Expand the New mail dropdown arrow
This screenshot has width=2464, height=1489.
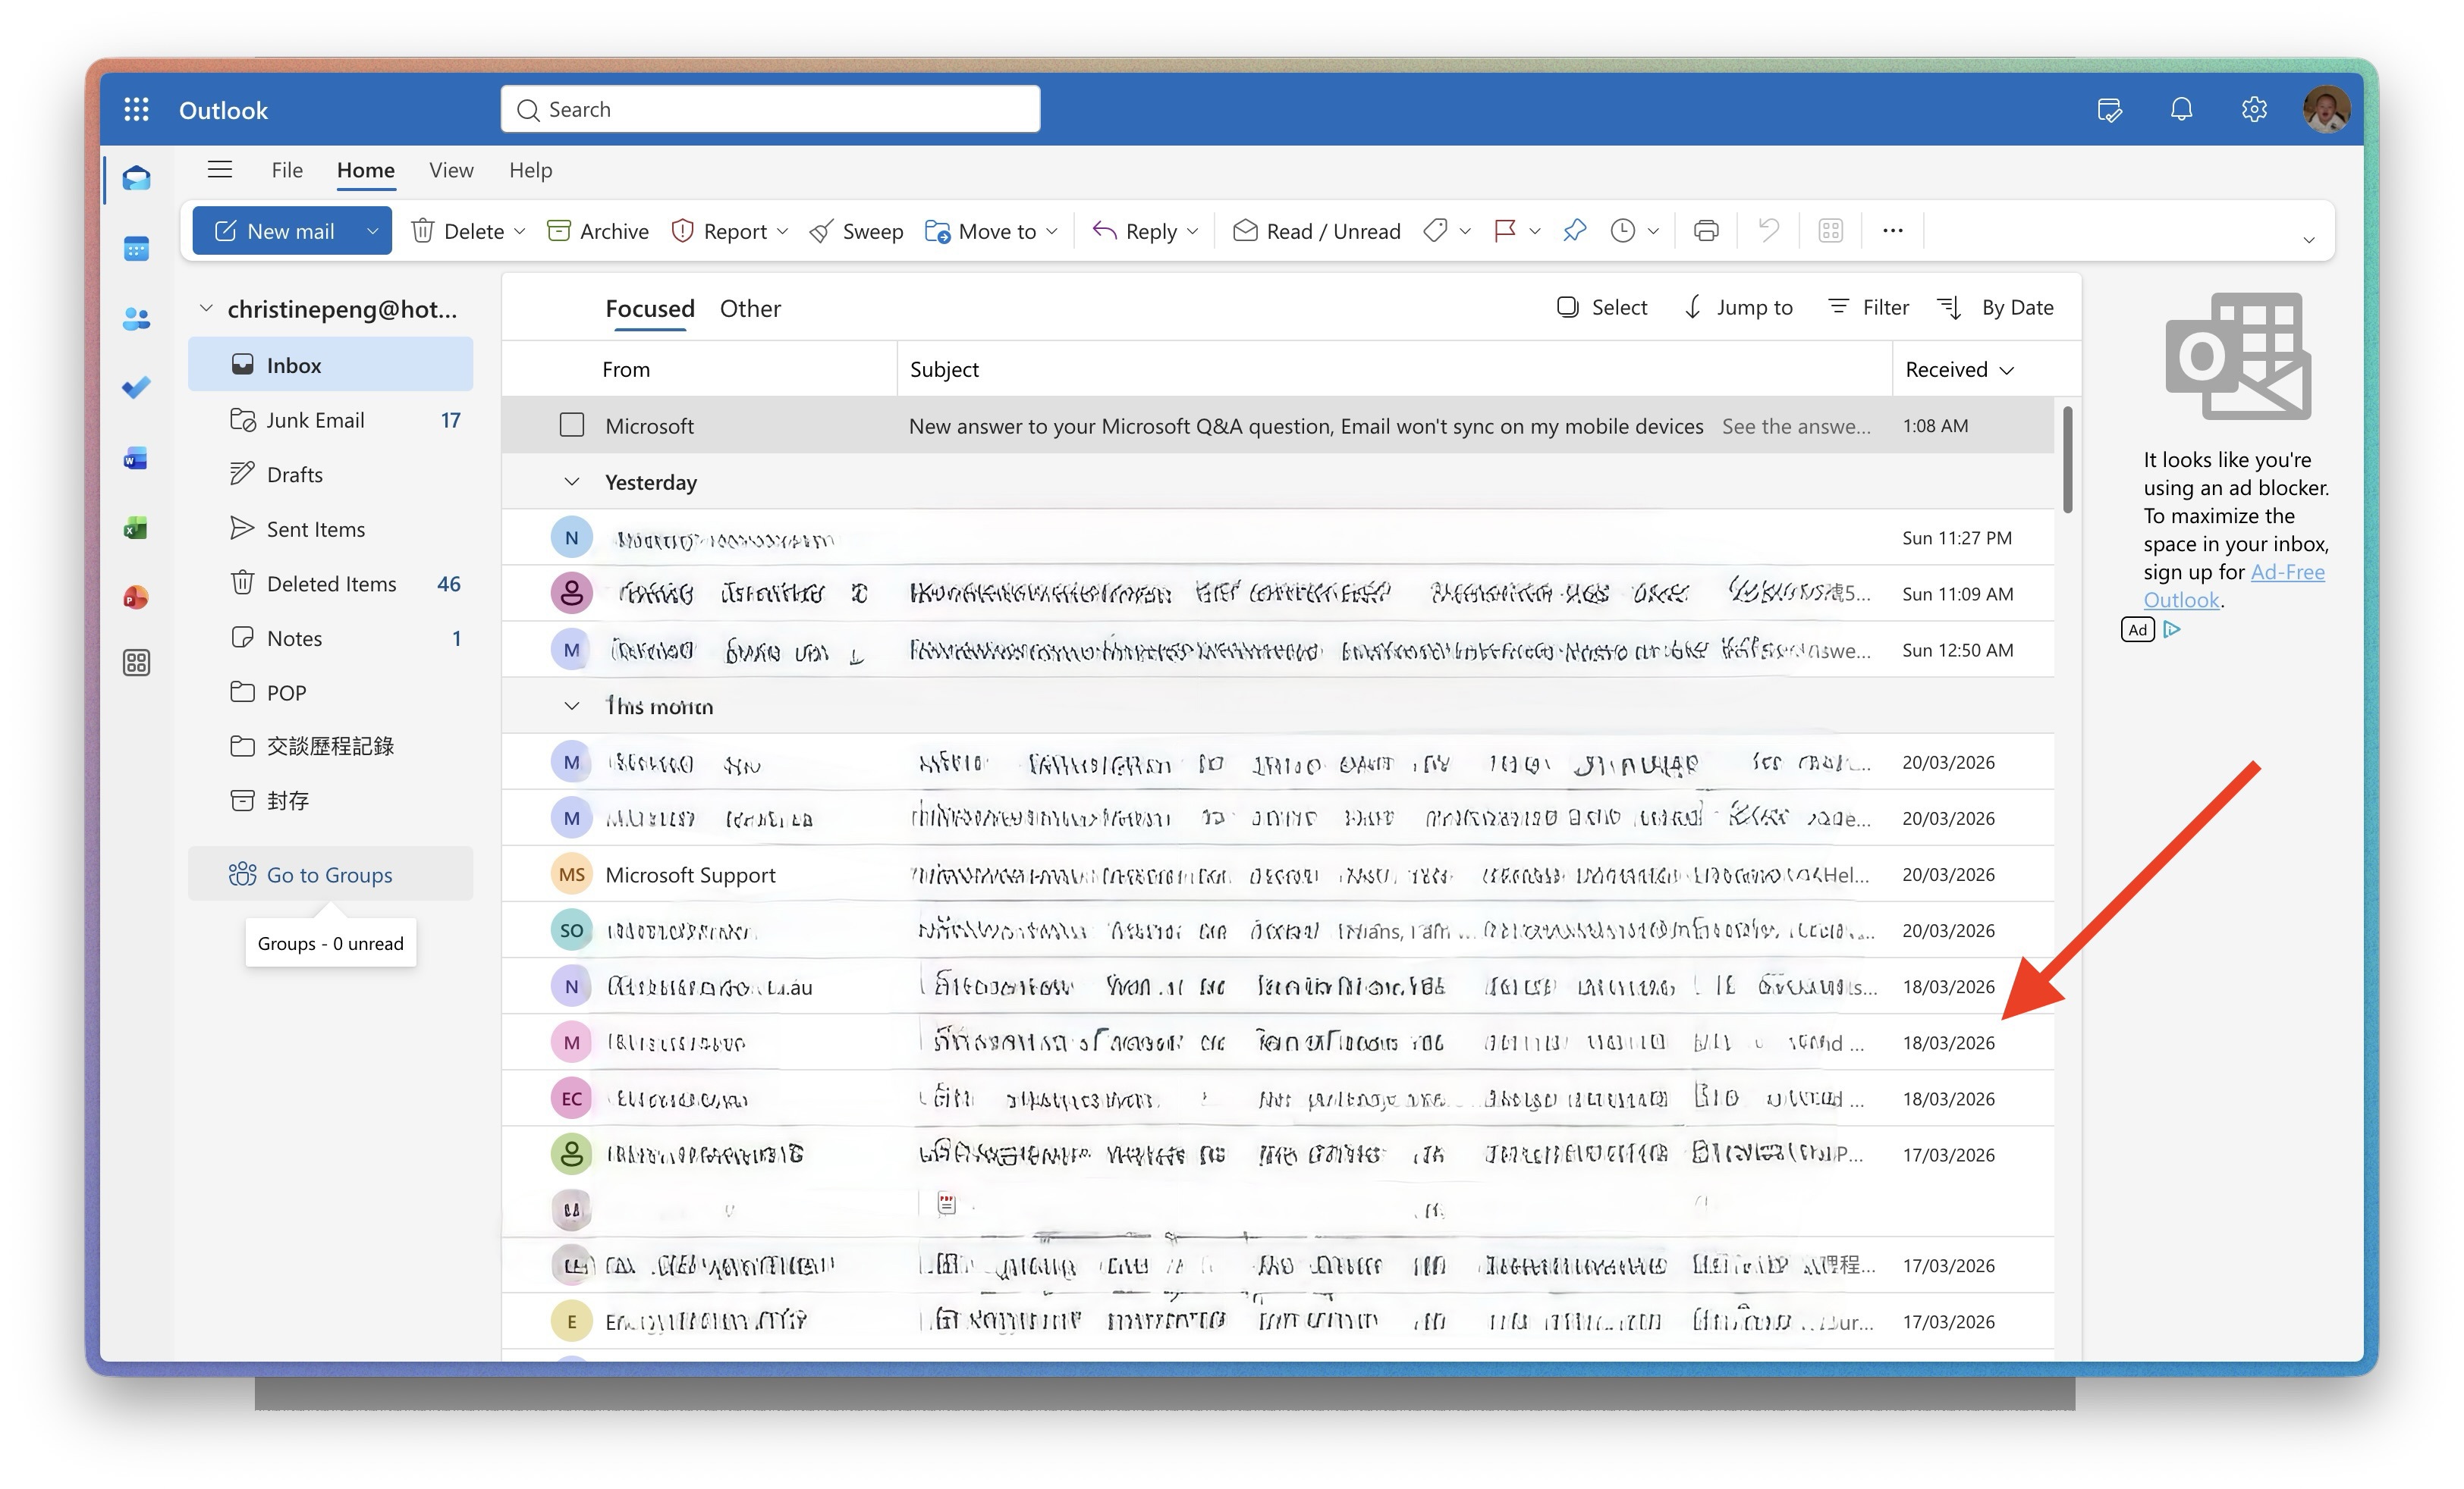pyautogui.click(x=372, y=230)
